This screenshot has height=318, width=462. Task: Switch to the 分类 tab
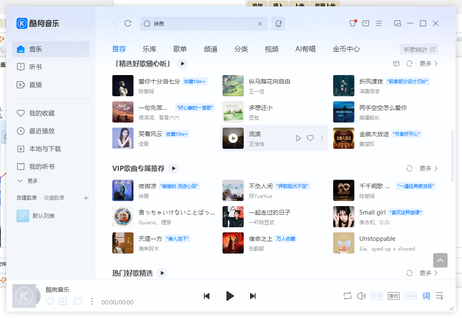(x=241, y=49)
